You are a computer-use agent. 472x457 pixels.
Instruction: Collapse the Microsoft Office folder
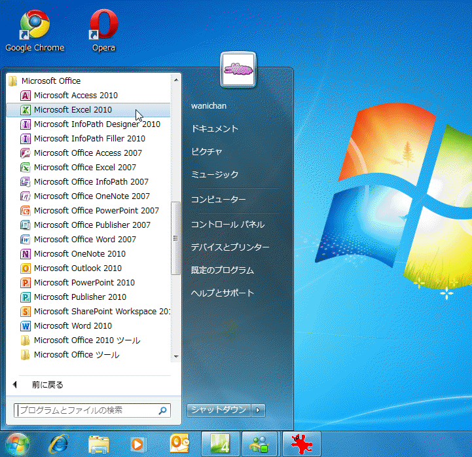44,81
